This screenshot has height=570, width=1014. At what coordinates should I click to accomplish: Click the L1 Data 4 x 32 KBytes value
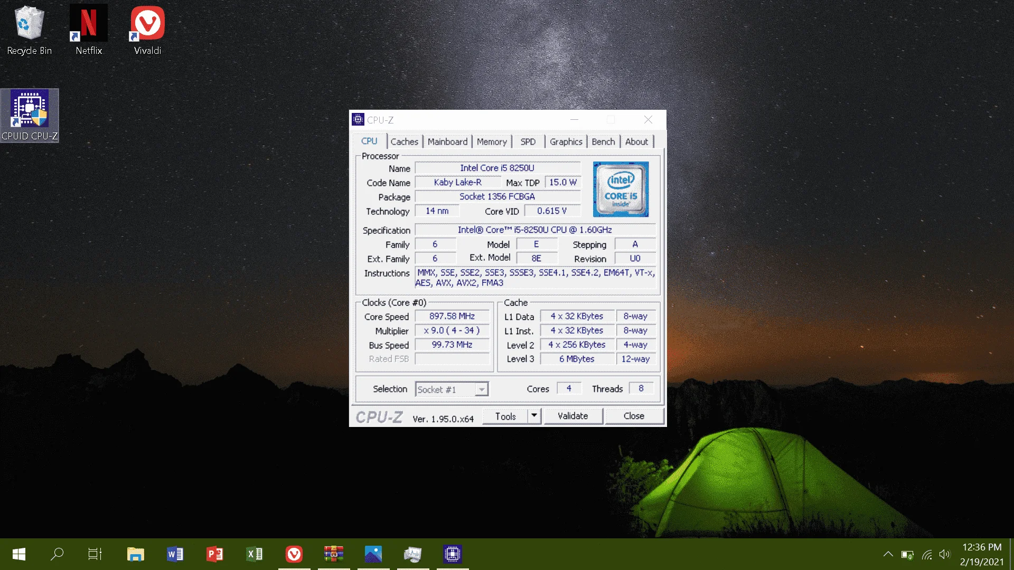577,316
